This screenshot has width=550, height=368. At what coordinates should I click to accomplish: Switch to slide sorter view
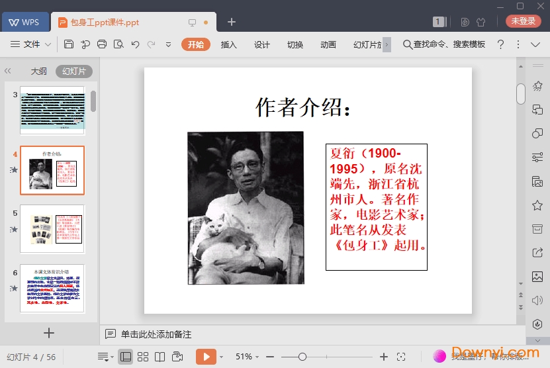(x=143, y=357)
